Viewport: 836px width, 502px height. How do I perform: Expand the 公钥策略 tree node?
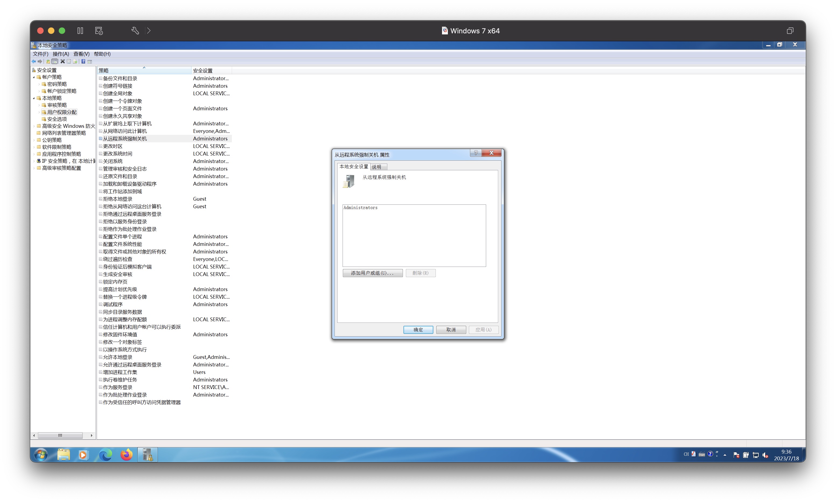pos(34,140)
